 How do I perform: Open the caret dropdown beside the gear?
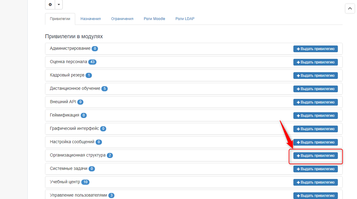59,5
